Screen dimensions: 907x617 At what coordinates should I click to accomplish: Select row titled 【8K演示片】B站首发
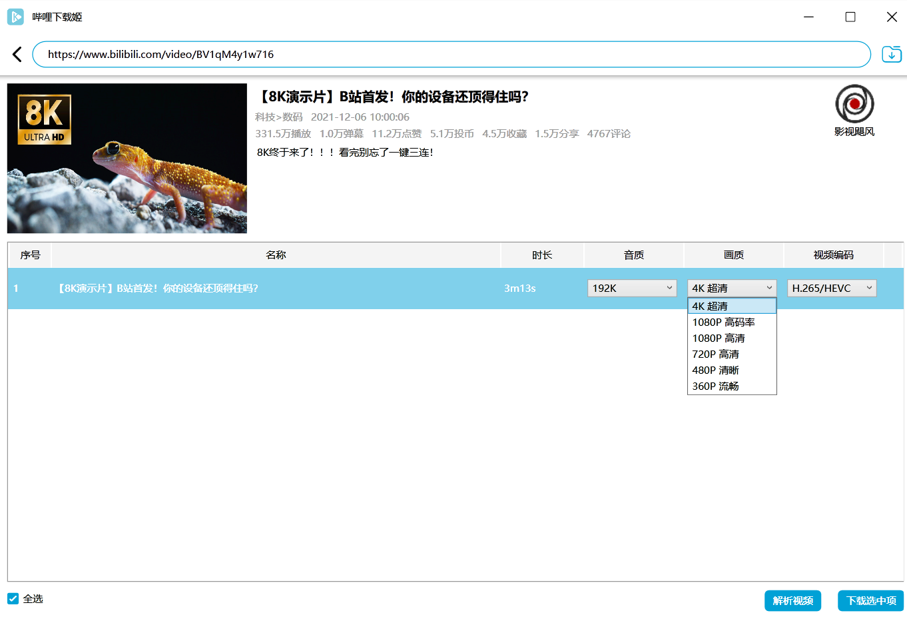455,289
